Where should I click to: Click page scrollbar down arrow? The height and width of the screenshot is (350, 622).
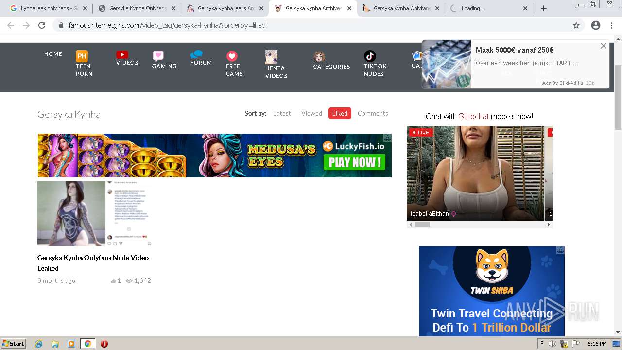pyautogui.click(x=618, y=332)
